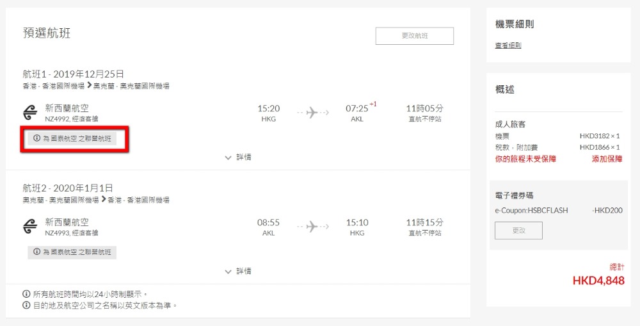Screen dimensions: 640x326
Task: Click the flight 2 codeshare notice badge
Action: (x=72, y=252)
